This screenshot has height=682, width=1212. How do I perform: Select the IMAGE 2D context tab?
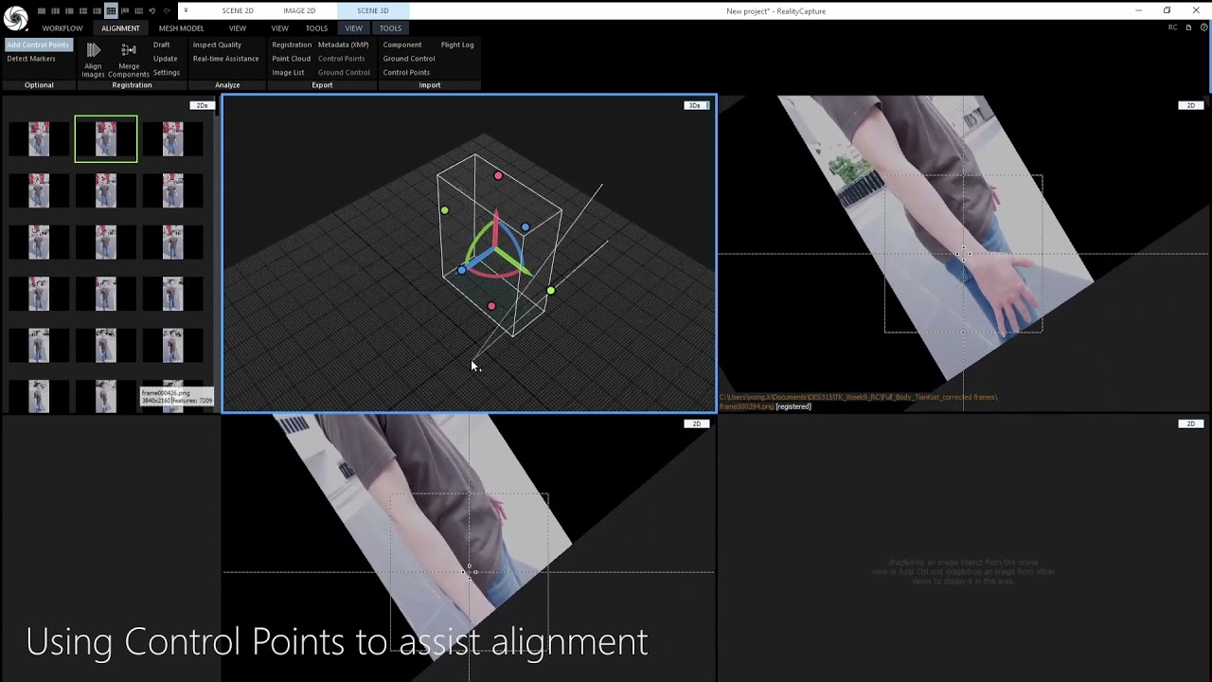point(299,10)
